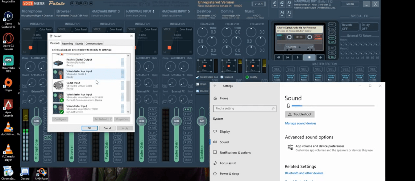The height and width of the screenshot is (181, 415).
Task: Click the Steam Client app icon in Voicemeeter
Action: coord(197,77)
